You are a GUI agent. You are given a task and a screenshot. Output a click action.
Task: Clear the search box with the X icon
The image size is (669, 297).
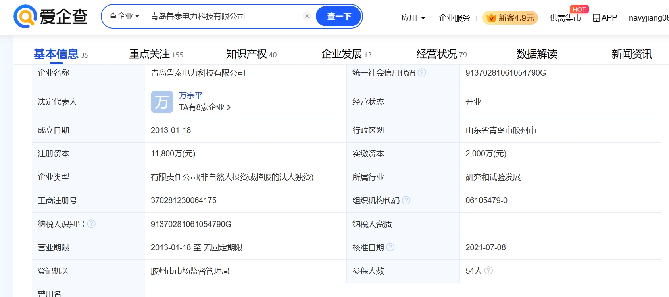[307, 16]
